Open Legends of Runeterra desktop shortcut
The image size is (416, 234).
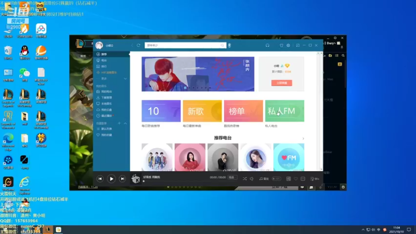(x=8, y=120)
